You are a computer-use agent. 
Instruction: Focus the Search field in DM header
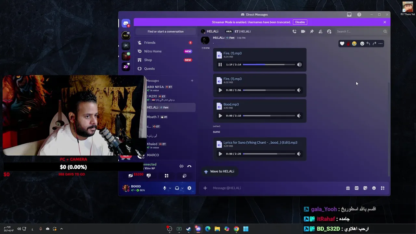coord(361,32)
